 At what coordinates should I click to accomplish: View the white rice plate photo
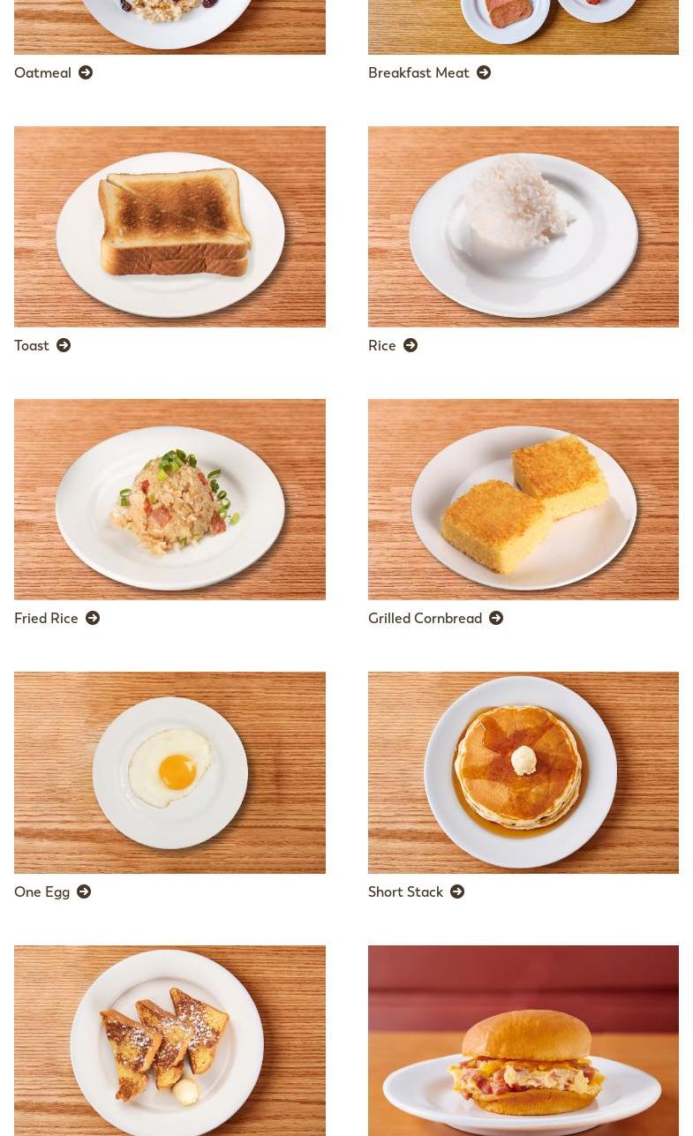pos(524,227)
